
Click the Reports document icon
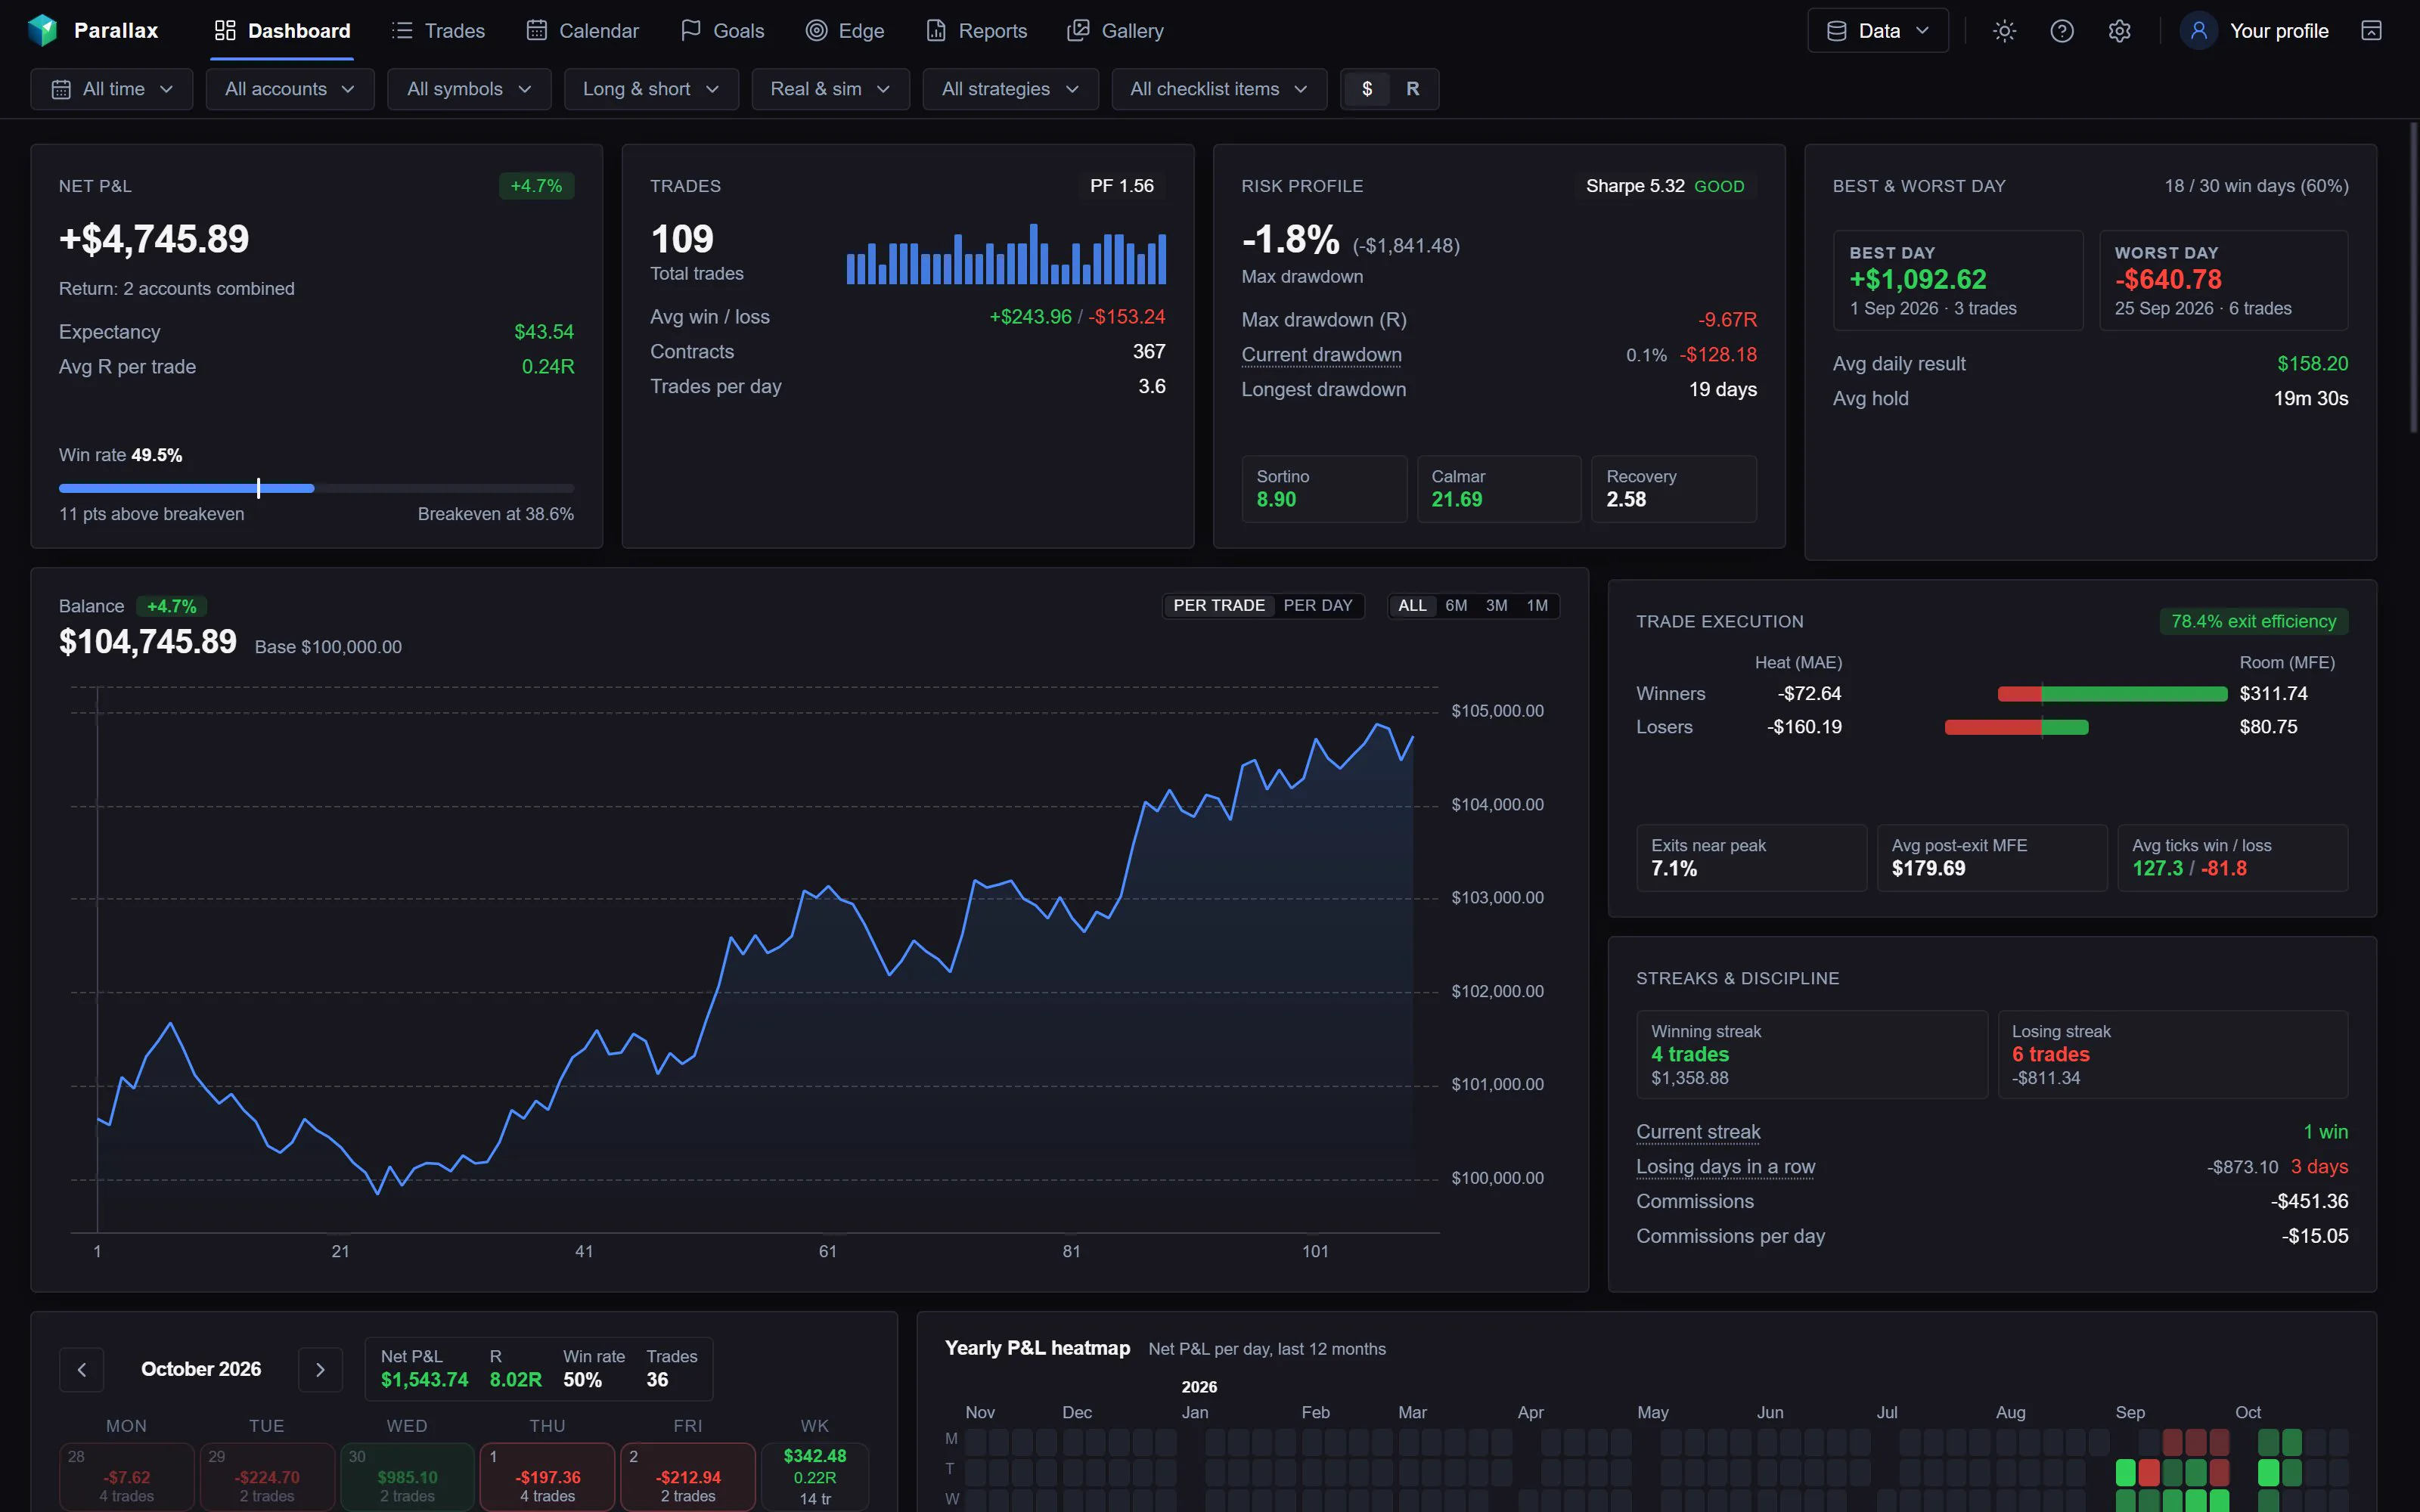pos(936,31)
